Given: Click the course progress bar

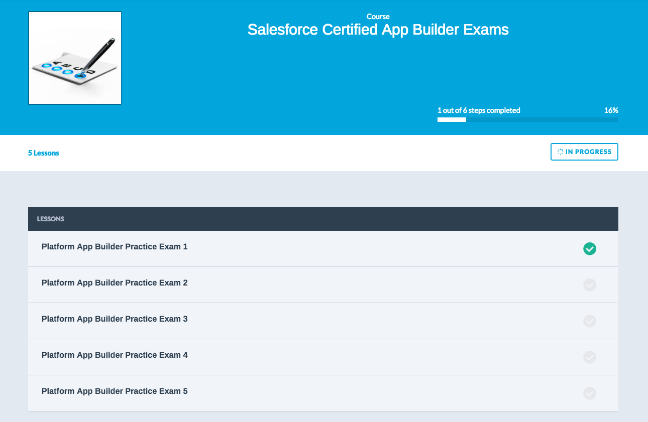Looking at the screenshot, I should [527, 120].
